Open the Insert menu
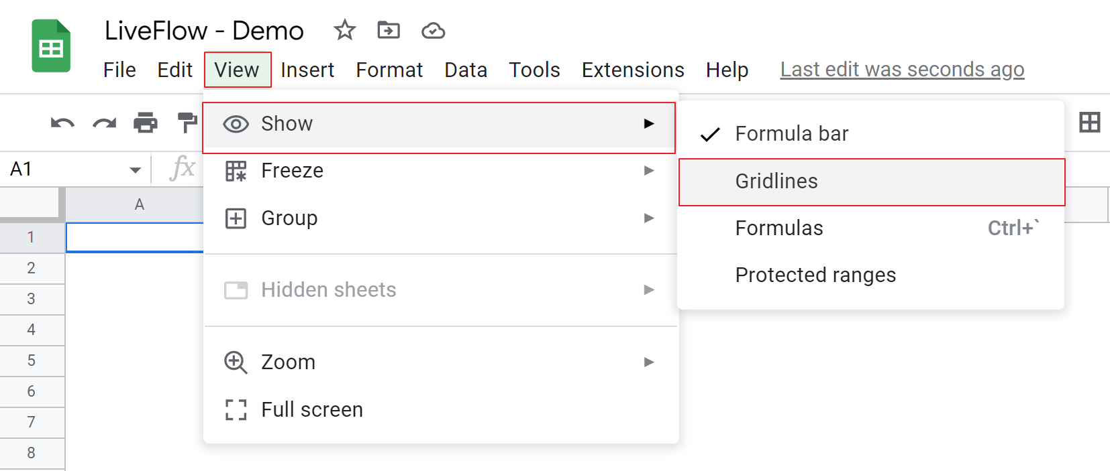The image size is (1110, 471). (x=307, y=69)
